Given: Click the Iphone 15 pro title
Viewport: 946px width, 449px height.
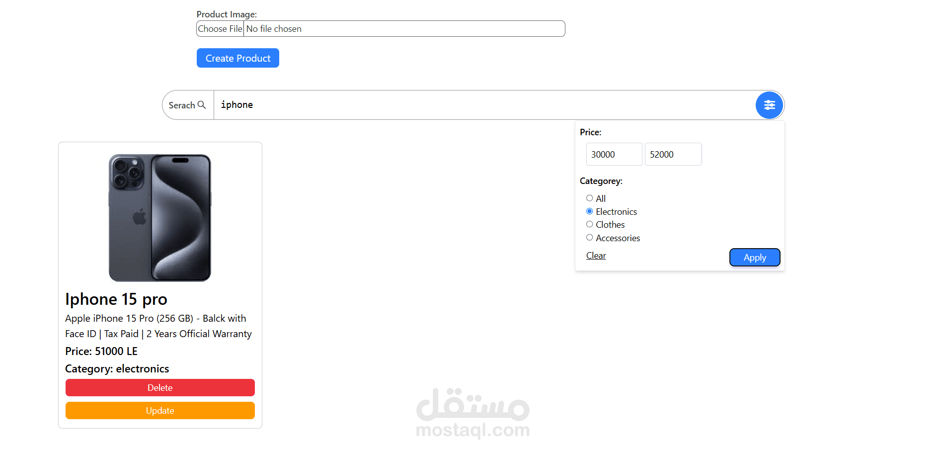Looking at the screenshot, I should 116,299.
